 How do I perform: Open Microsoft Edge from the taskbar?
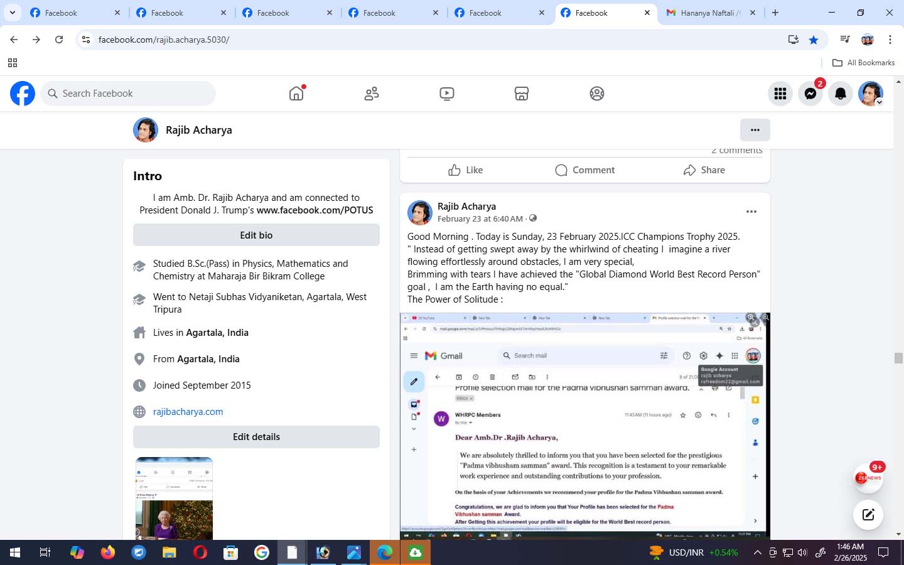click(x=385, y=552)
